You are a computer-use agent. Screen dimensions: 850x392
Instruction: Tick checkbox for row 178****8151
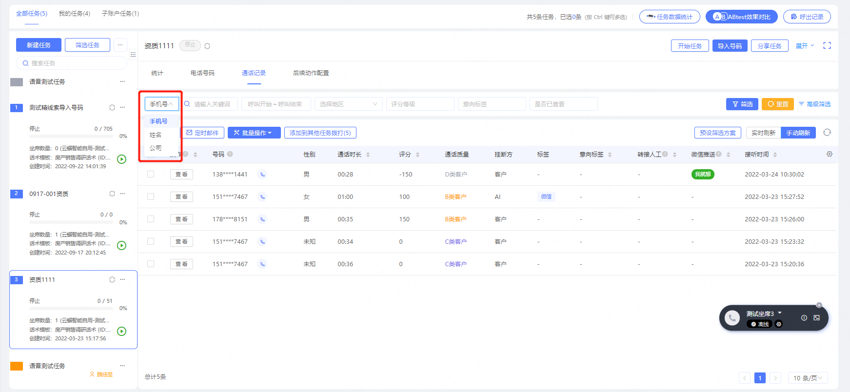point(151,219)
